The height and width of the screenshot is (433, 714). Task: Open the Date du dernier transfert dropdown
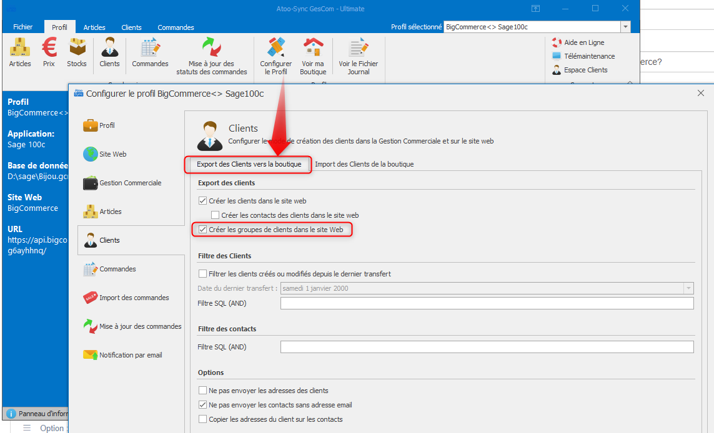[688, 288]
